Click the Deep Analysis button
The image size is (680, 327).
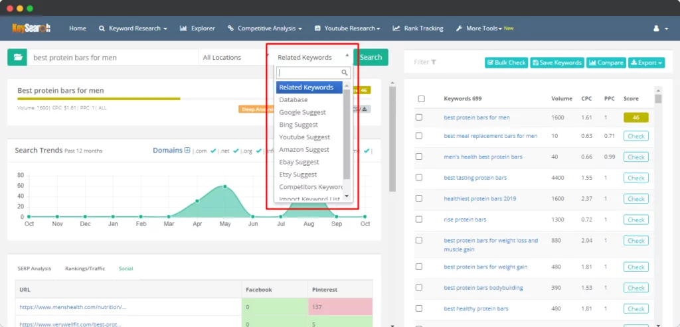tap(256, 109)
